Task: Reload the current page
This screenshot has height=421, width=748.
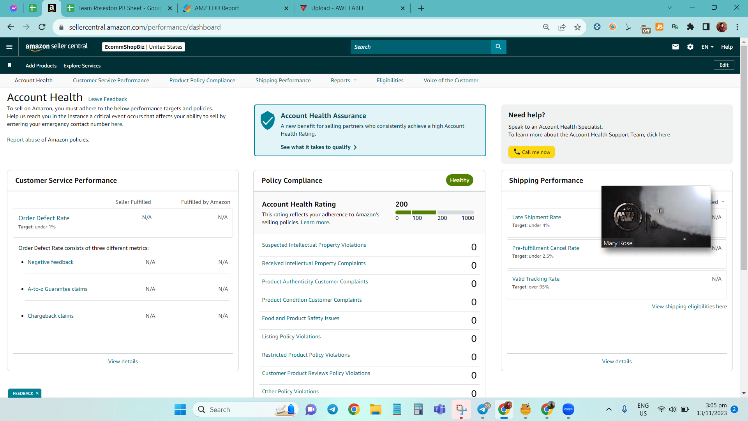Action: (x=42, y=27)
